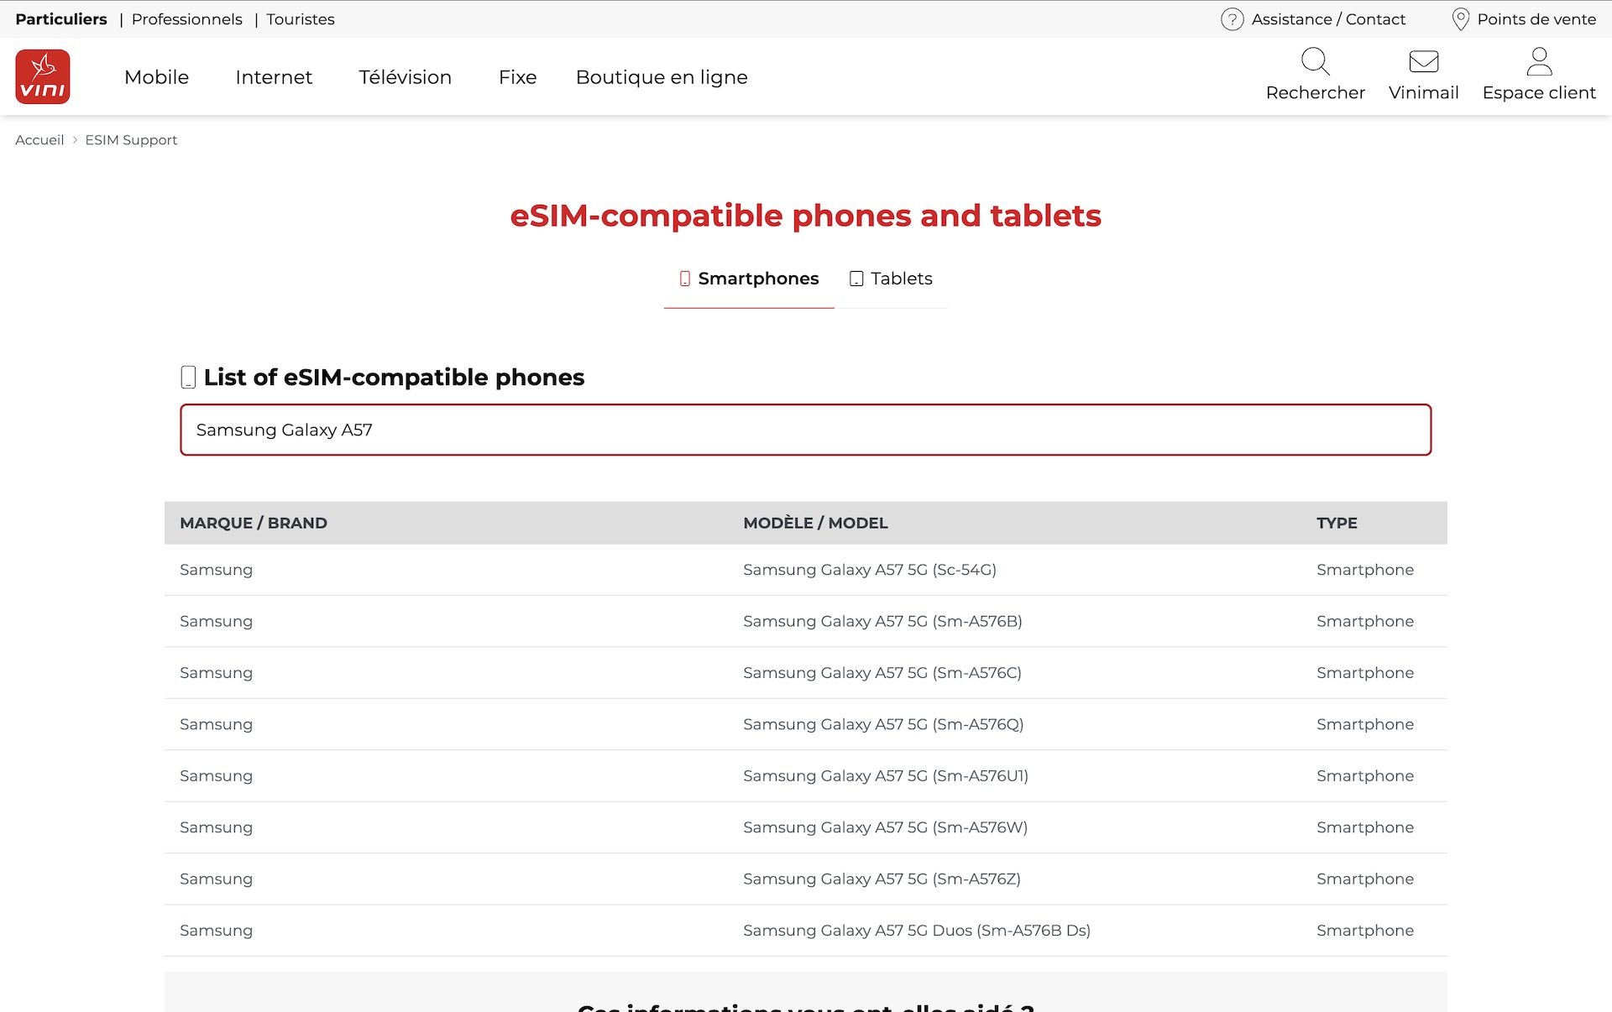Open the Internet menu

[x=274, y=77]
